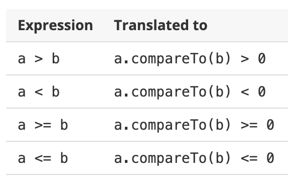Select the a <= b expression cell

43,158
